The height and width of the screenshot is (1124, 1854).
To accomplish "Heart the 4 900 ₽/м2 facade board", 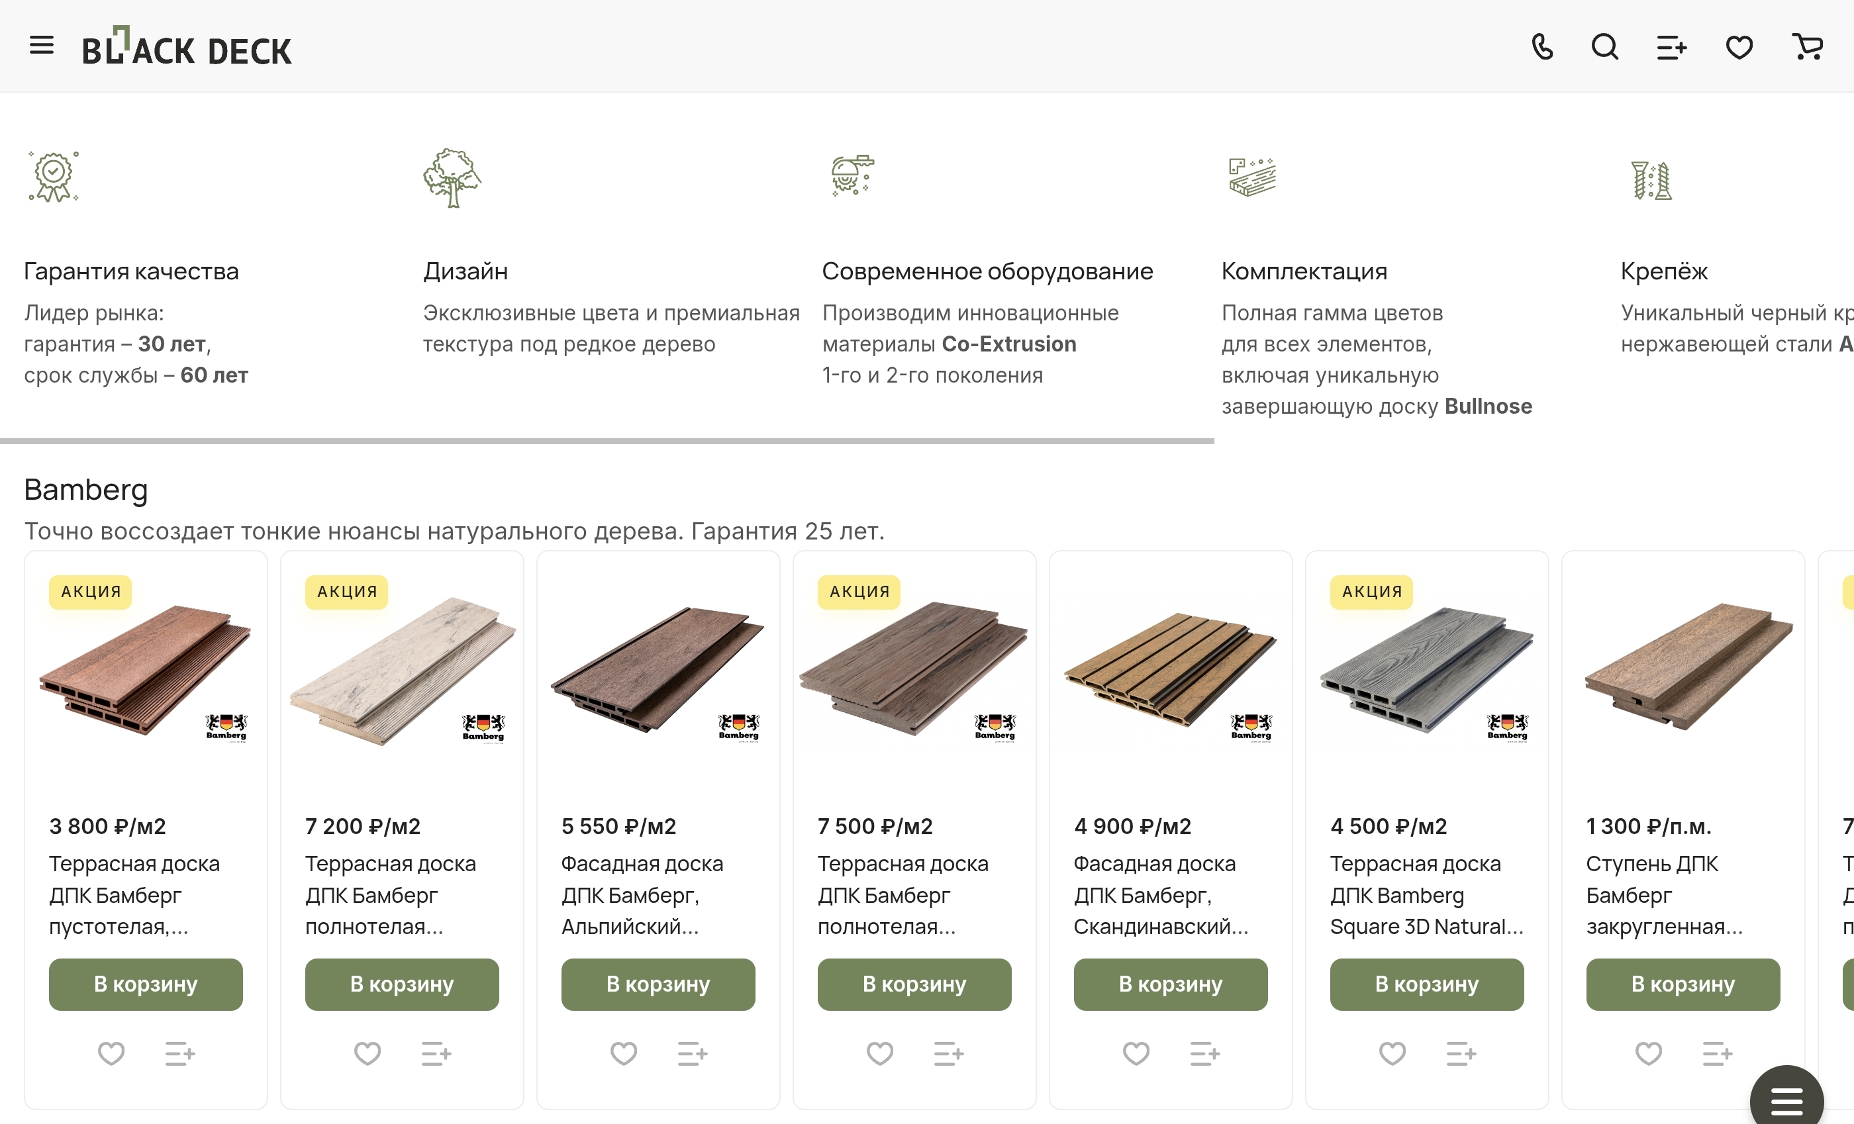I will pyautogui.click(x=1136, y=1053).
